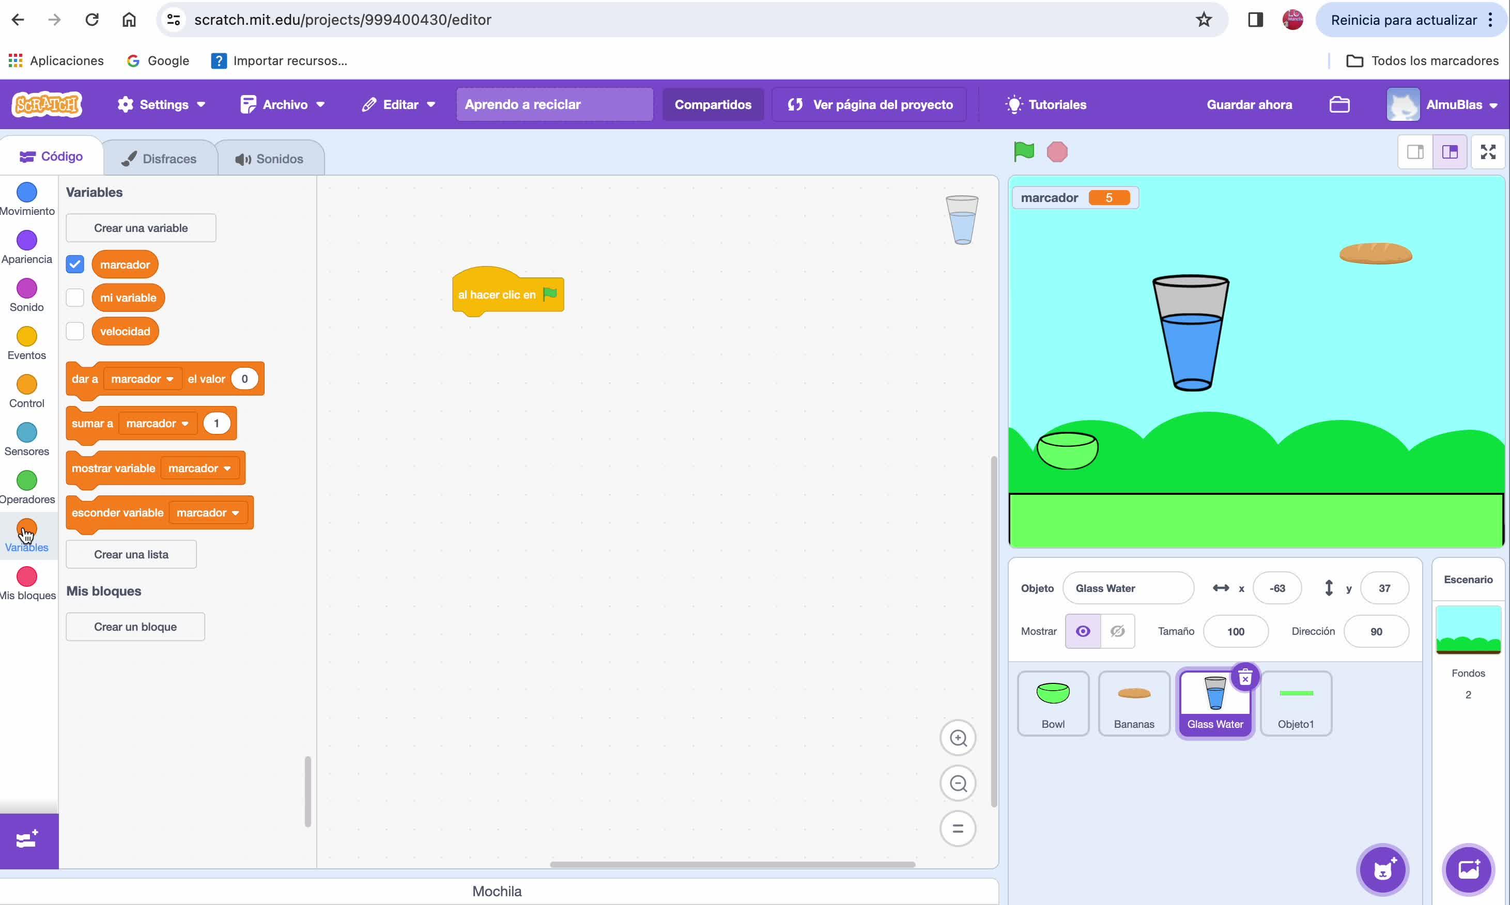This screenshot has height=905, width=1510.
Task: Click 'Crear una variable' button
Action: [x=141, y=228]
